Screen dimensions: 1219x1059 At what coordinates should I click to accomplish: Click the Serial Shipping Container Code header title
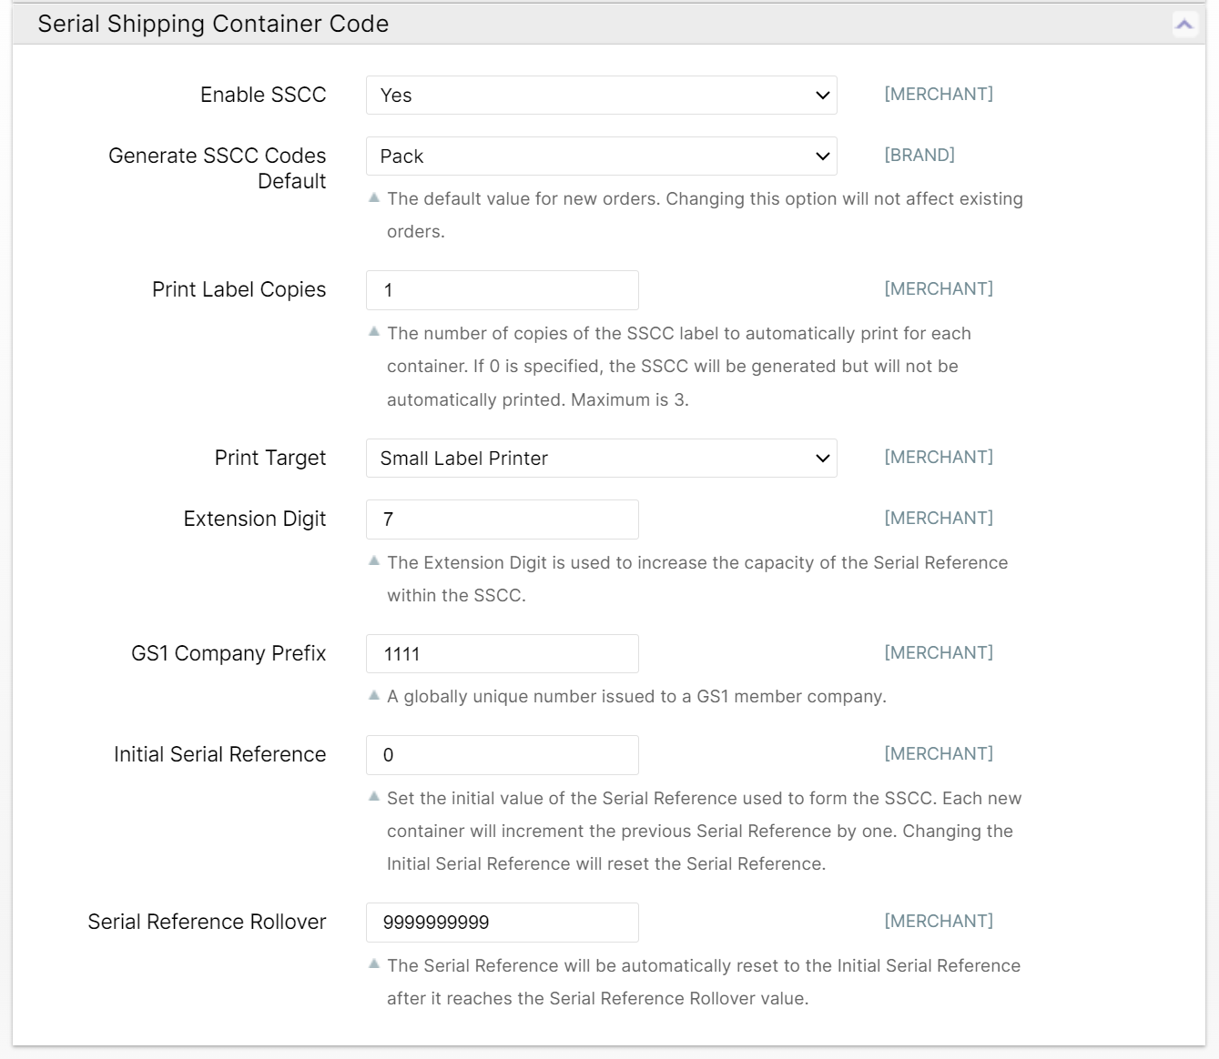[x=213, y=25]
